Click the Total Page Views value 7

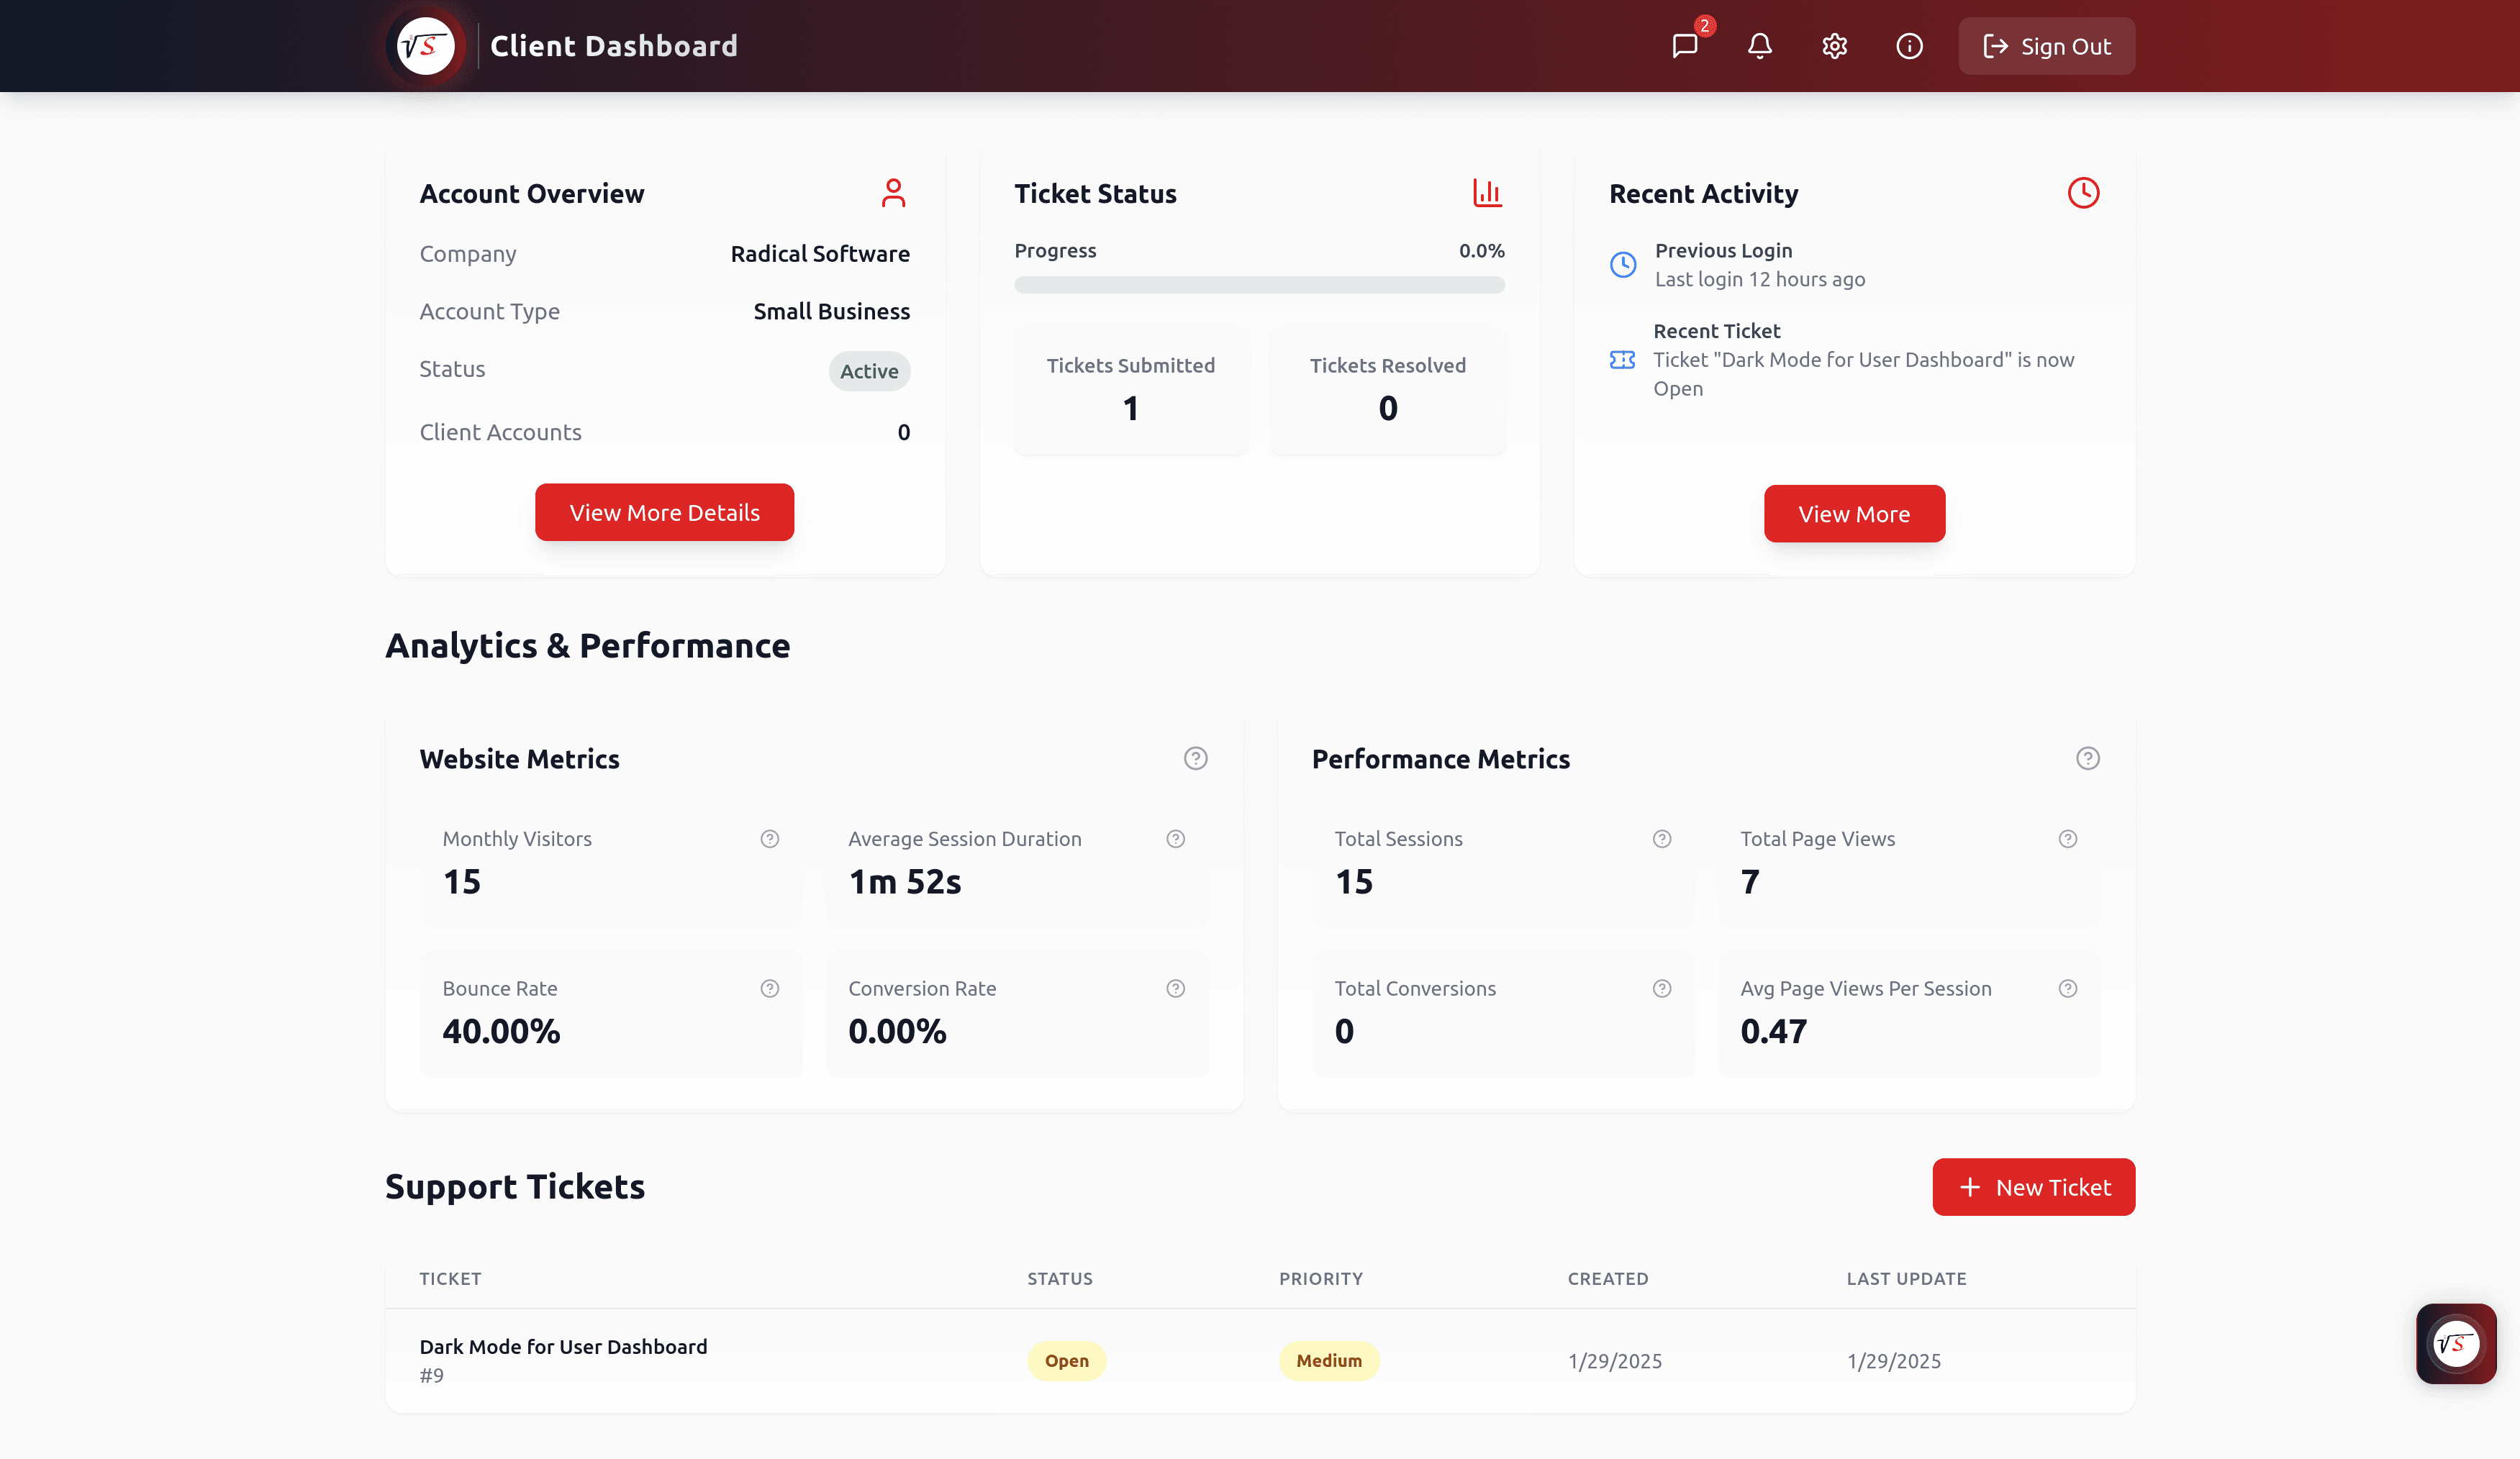1749,881
